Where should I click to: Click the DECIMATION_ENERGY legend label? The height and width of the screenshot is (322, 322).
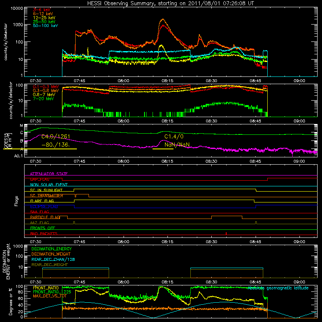click(52, 249)
